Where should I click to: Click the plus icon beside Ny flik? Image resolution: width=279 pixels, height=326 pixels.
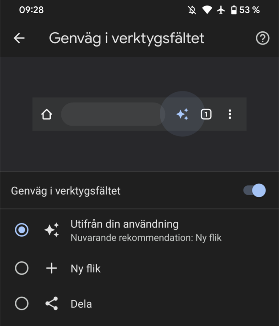click(x=52, y=268)
